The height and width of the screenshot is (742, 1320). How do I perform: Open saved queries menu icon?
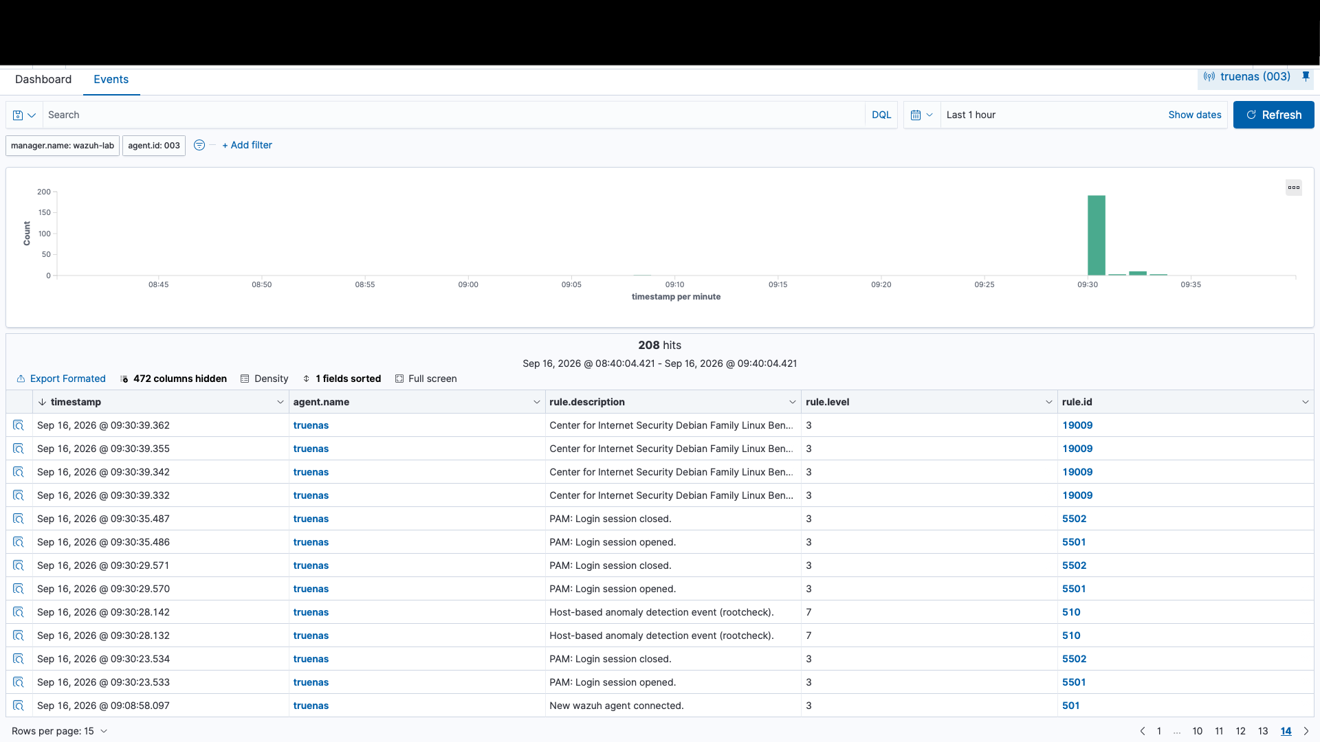pyautogui.click(x=24, y=115)
